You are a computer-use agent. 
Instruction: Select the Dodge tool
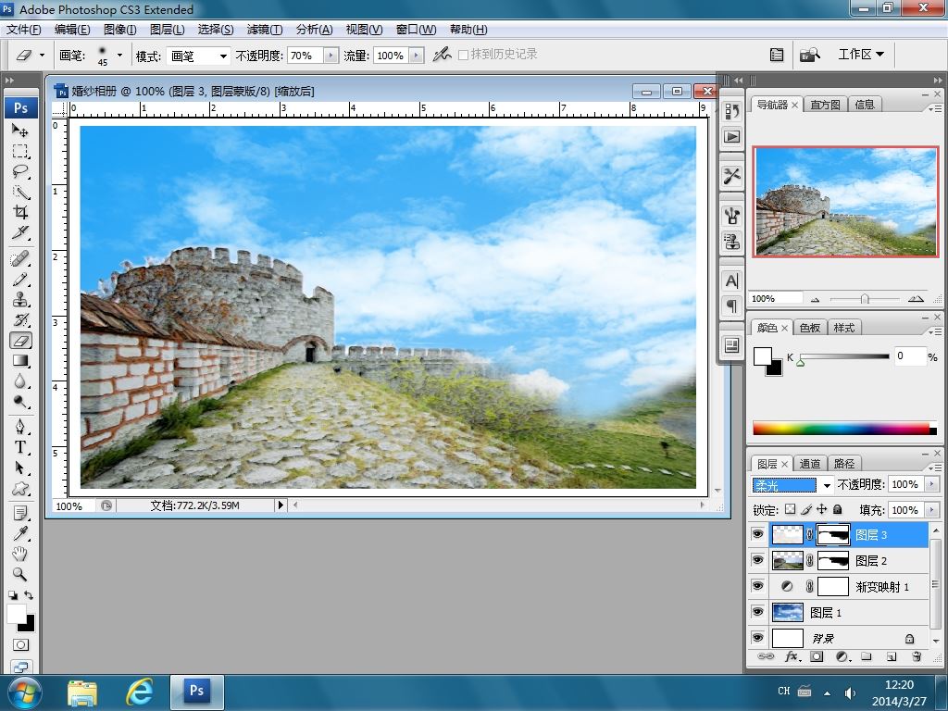click(20, 402)
